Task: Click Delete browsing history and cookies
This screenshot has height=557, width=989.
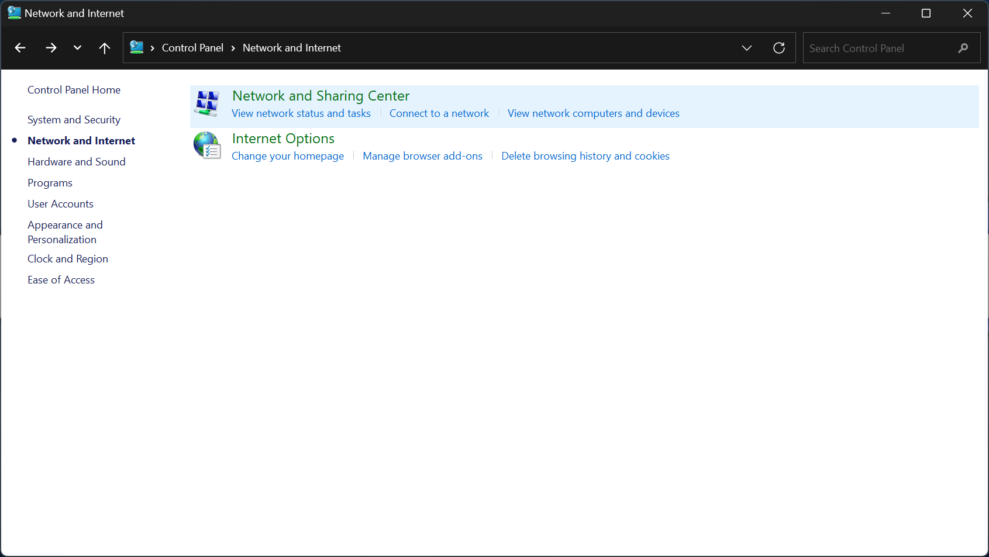Action: [585, 156]
